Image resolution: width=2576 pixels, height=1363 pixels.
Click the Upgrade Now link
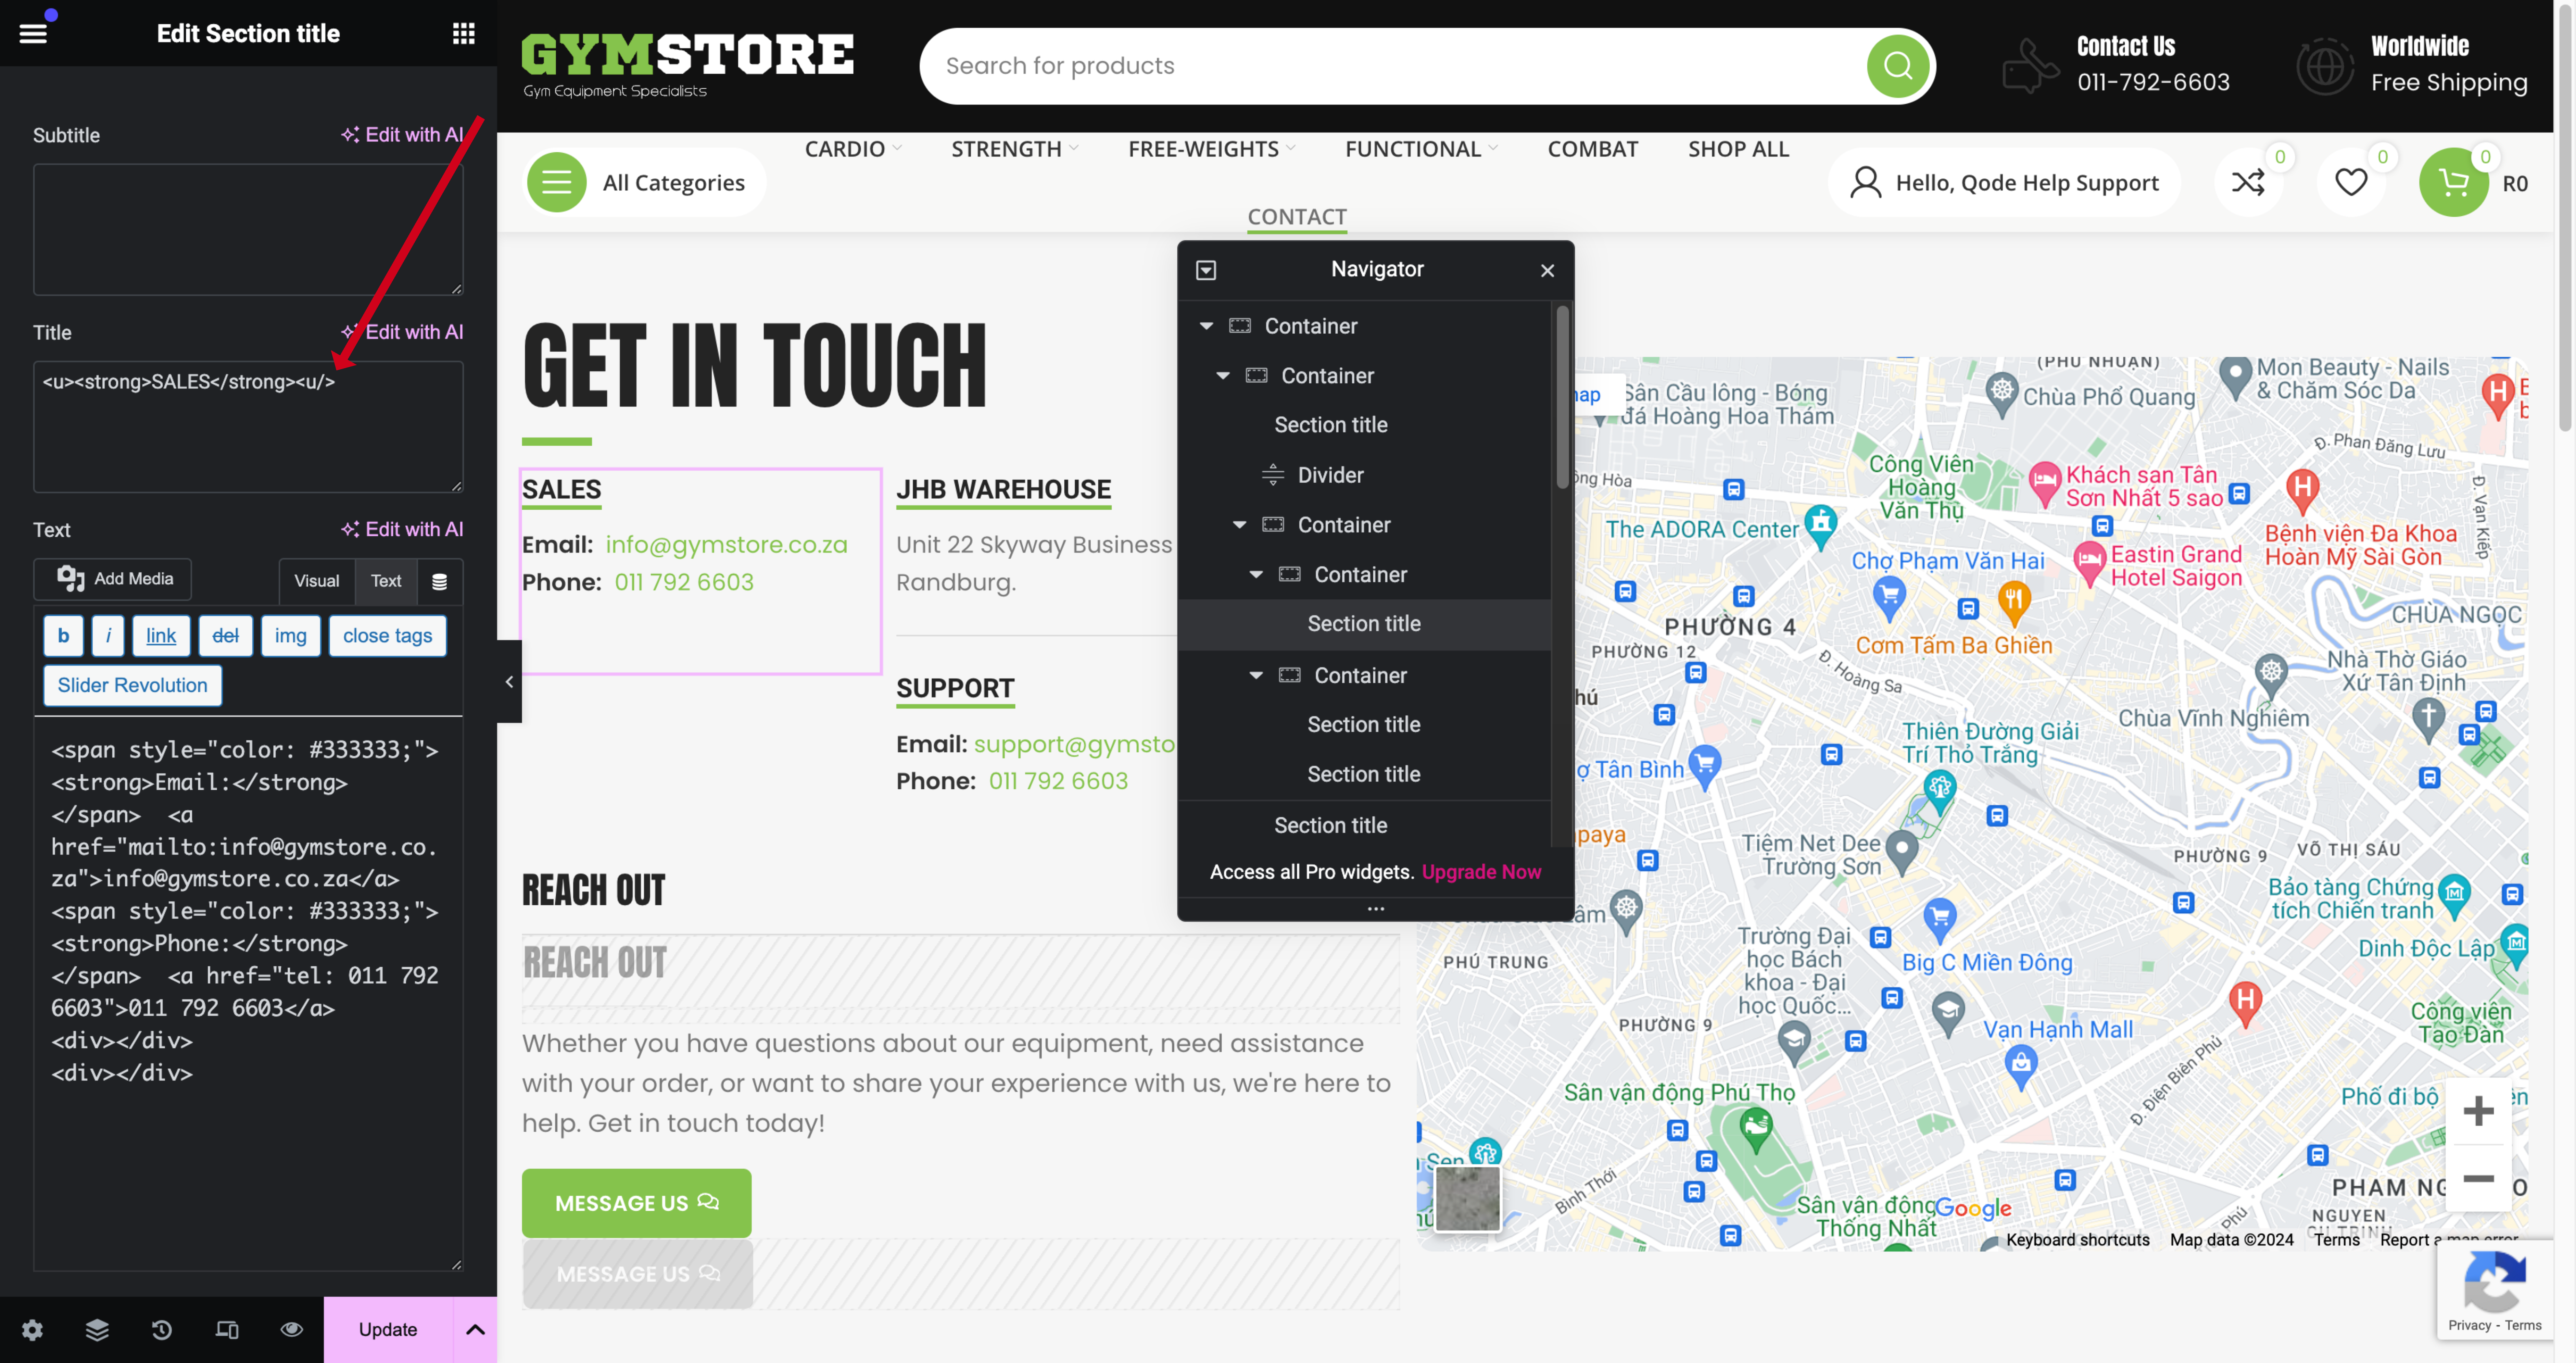coord(1481,872)
